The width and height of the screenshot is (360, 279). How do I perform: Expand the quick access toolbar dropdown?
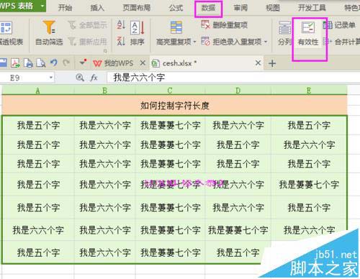point(83,63)
